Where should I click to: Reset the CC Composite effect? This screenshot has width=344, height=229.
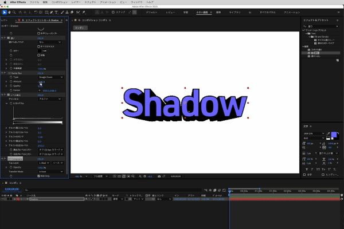coord(40,159)
